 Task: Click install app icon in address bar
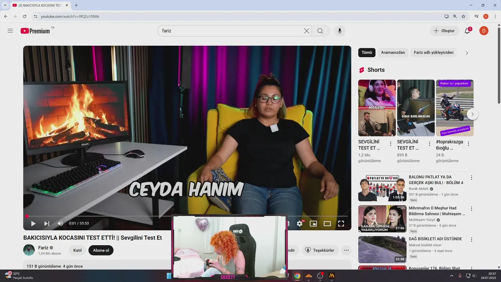447,16
